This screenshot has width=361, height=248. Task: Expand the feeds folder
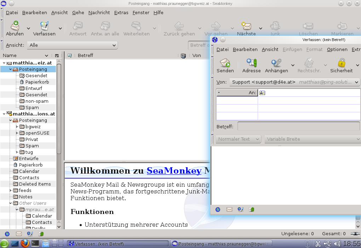(x=10, y=190)
